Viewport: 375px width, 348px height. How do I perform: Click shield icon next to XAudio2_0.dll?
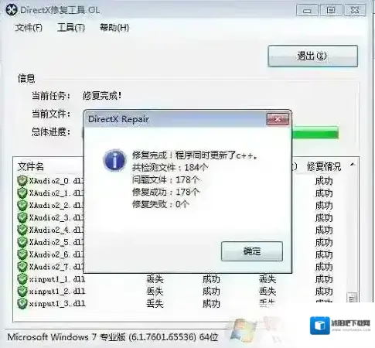coord(22,181)
